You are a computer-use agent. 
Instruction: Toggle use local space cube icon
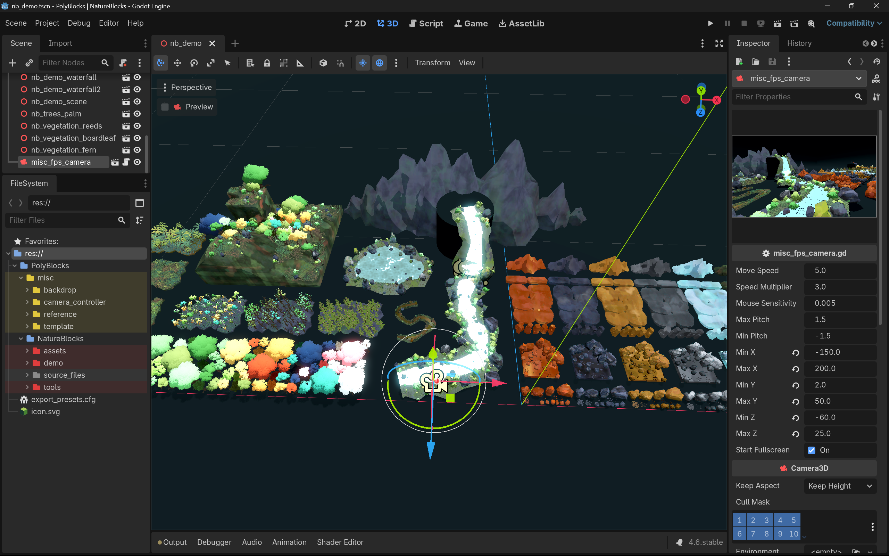click(323, 63)
